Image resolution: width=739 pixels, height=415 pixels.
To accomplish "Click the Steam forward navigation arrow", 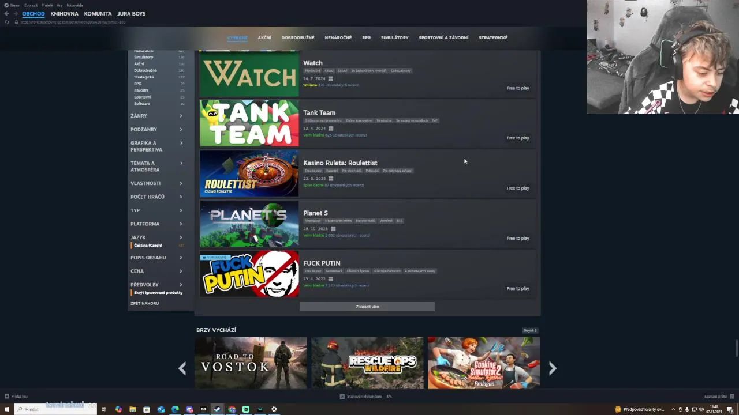I will [15, 14].
